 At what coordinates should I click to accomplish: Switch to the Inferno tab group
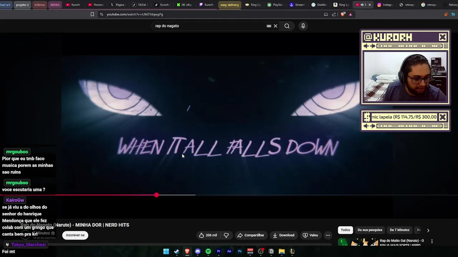[x=40, y=5]
